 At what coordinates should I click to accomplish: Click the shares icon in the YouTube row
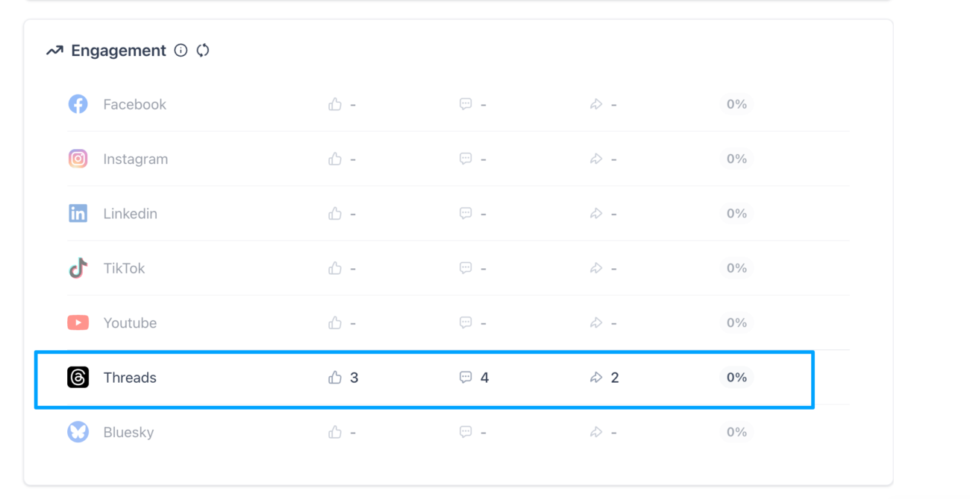click(596, 322)
